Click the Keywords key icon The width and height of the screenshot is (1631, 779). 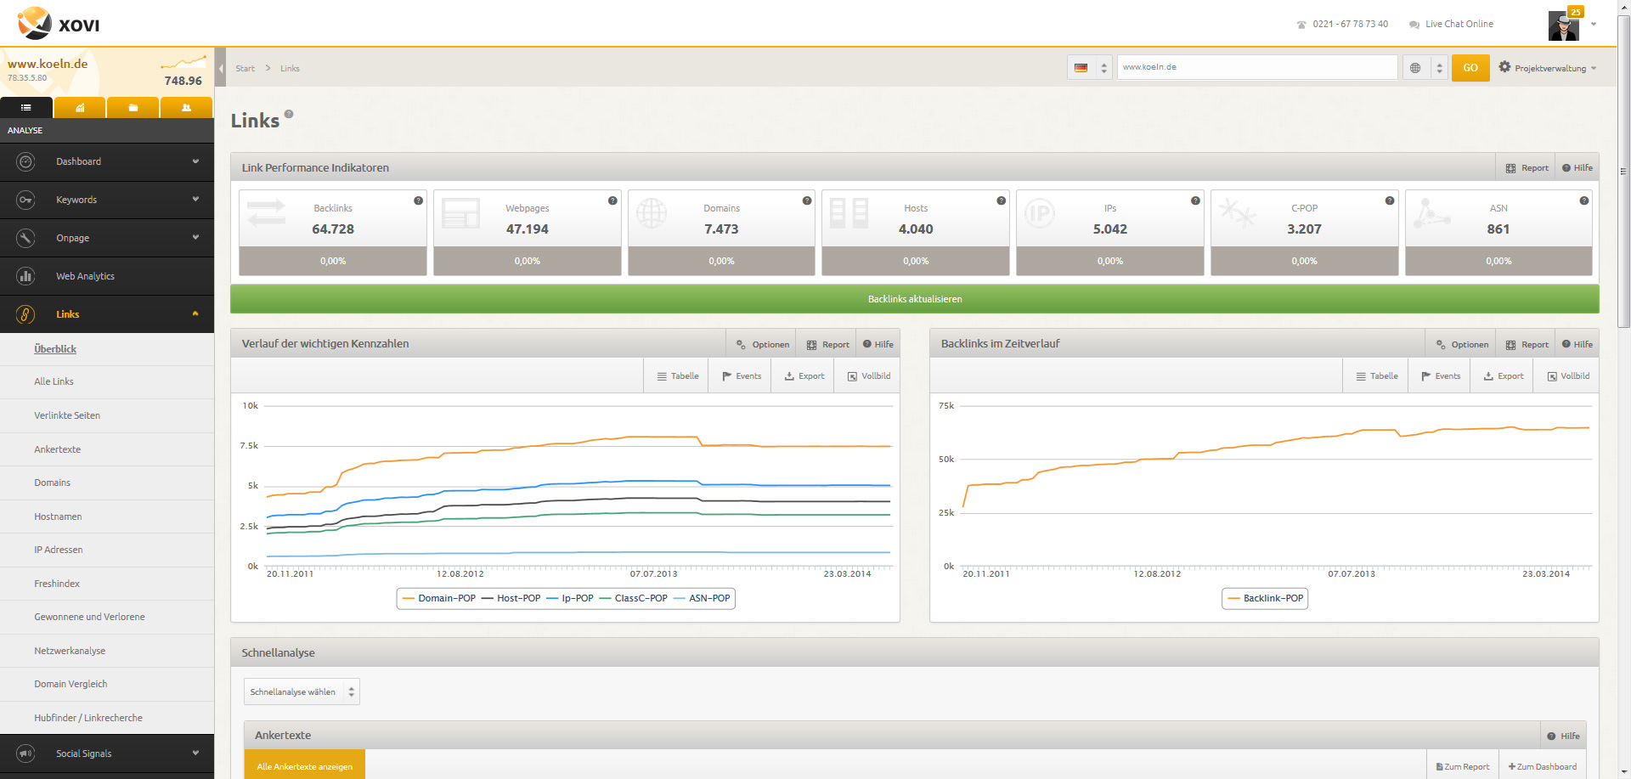click(x=25, y=200)
